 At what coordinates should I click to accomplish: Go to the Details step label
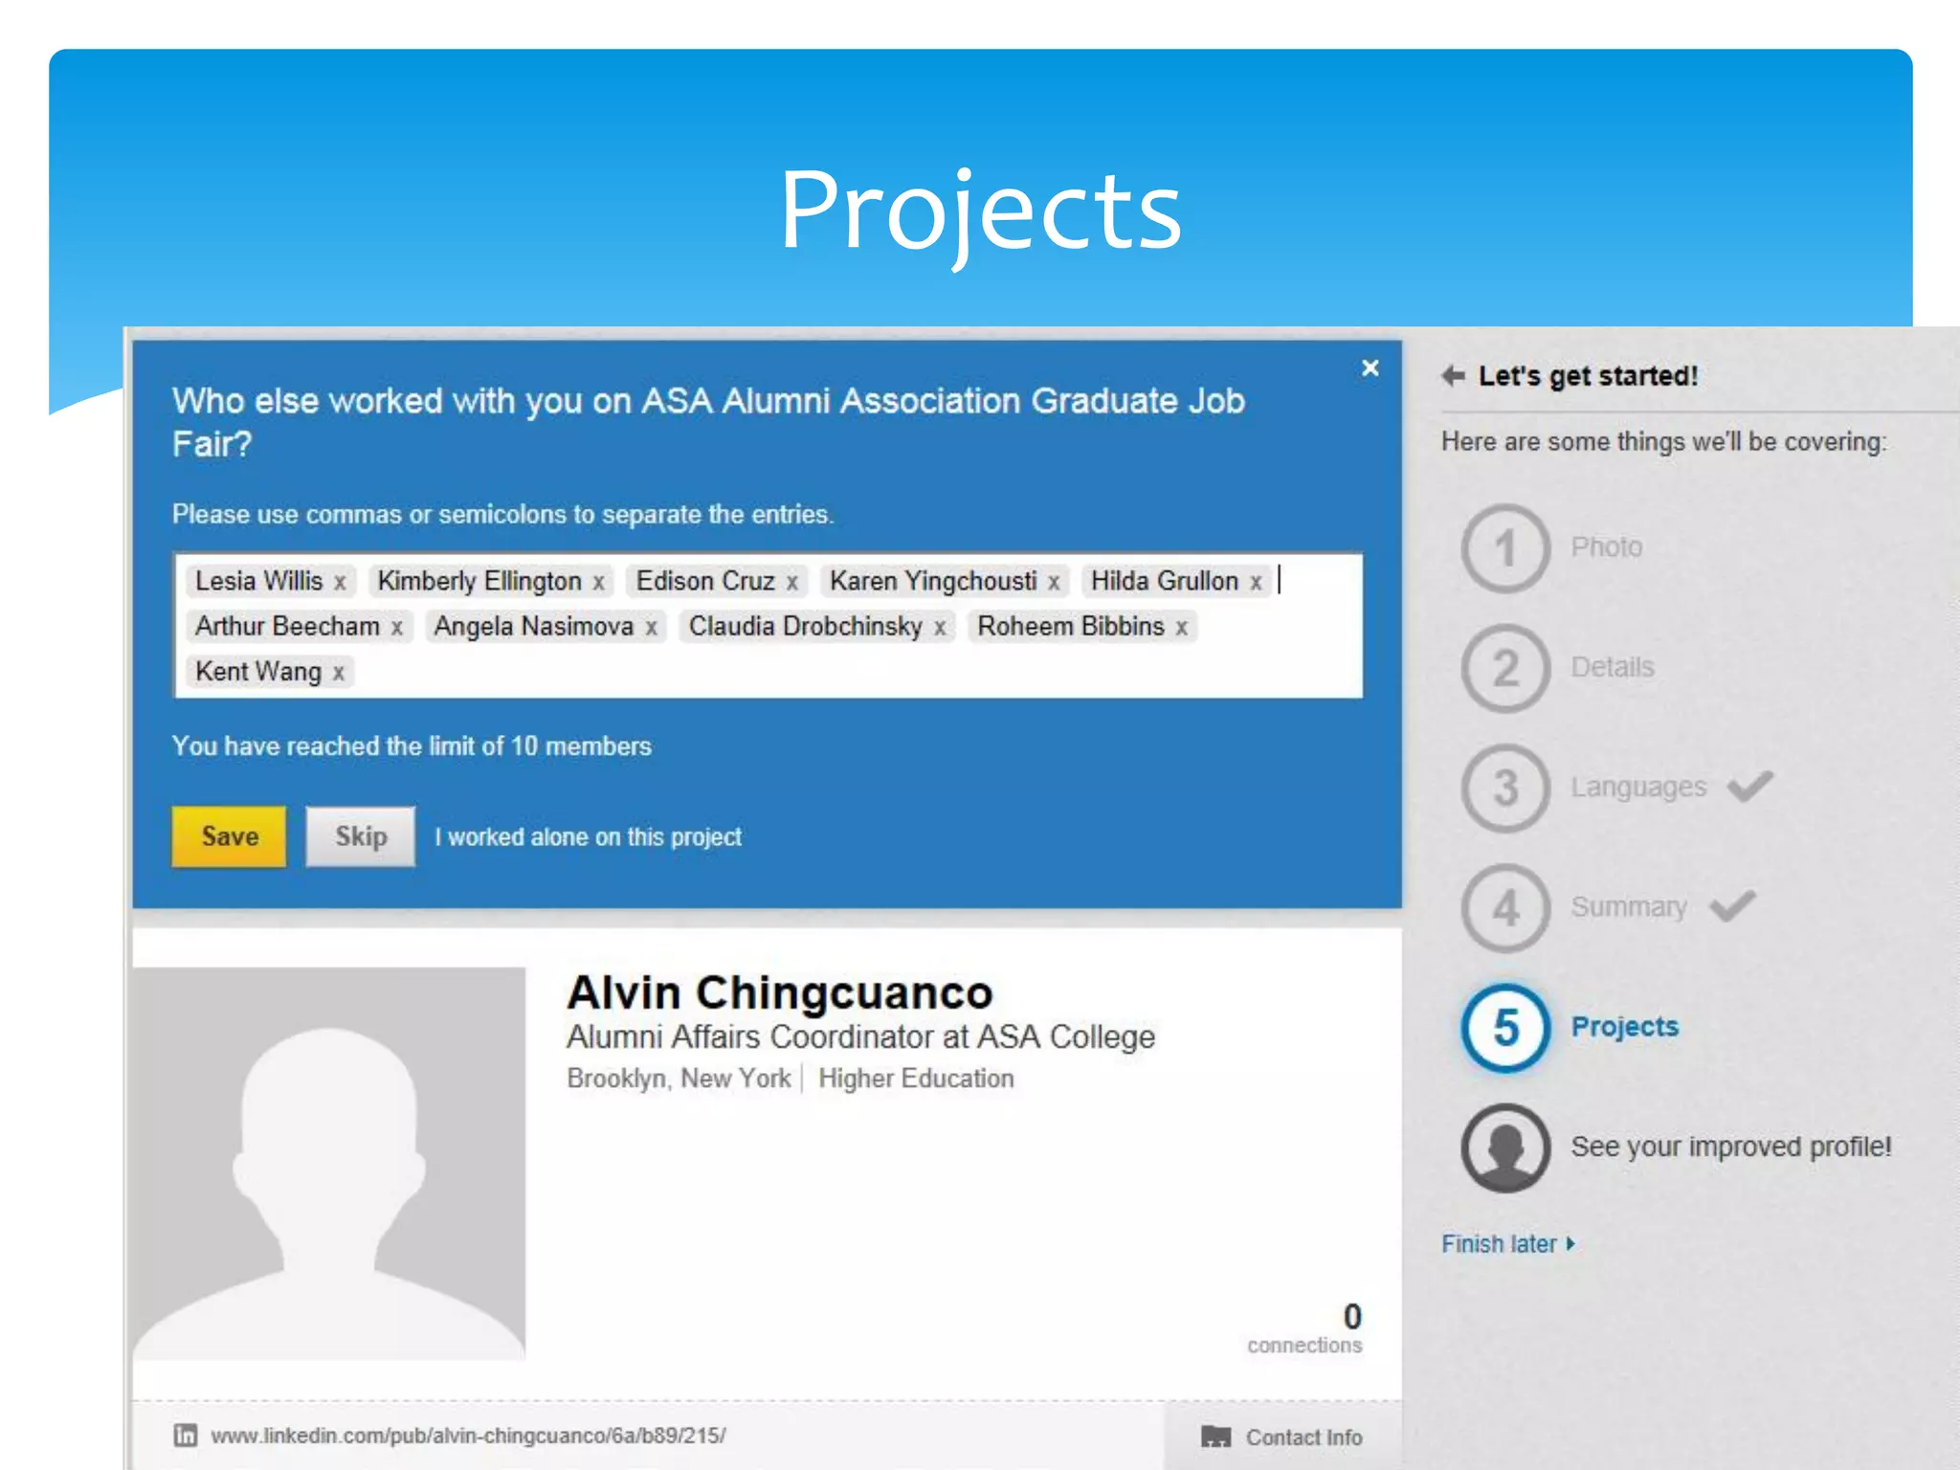(1612, 667)
